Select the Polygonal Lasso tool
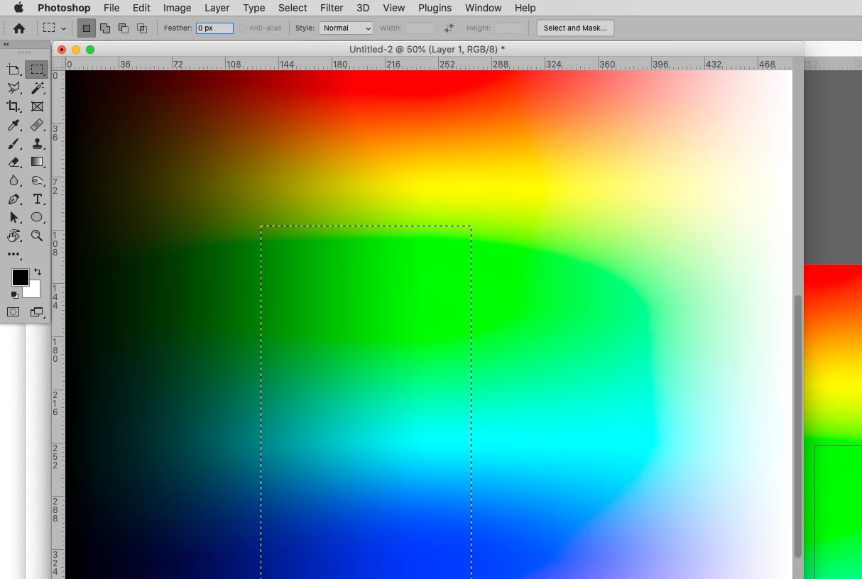 click(x=13, y=88)
